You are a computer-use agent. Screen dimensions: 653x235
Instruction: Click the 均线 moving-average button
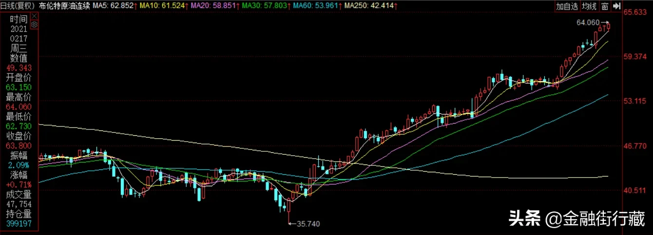589,6
